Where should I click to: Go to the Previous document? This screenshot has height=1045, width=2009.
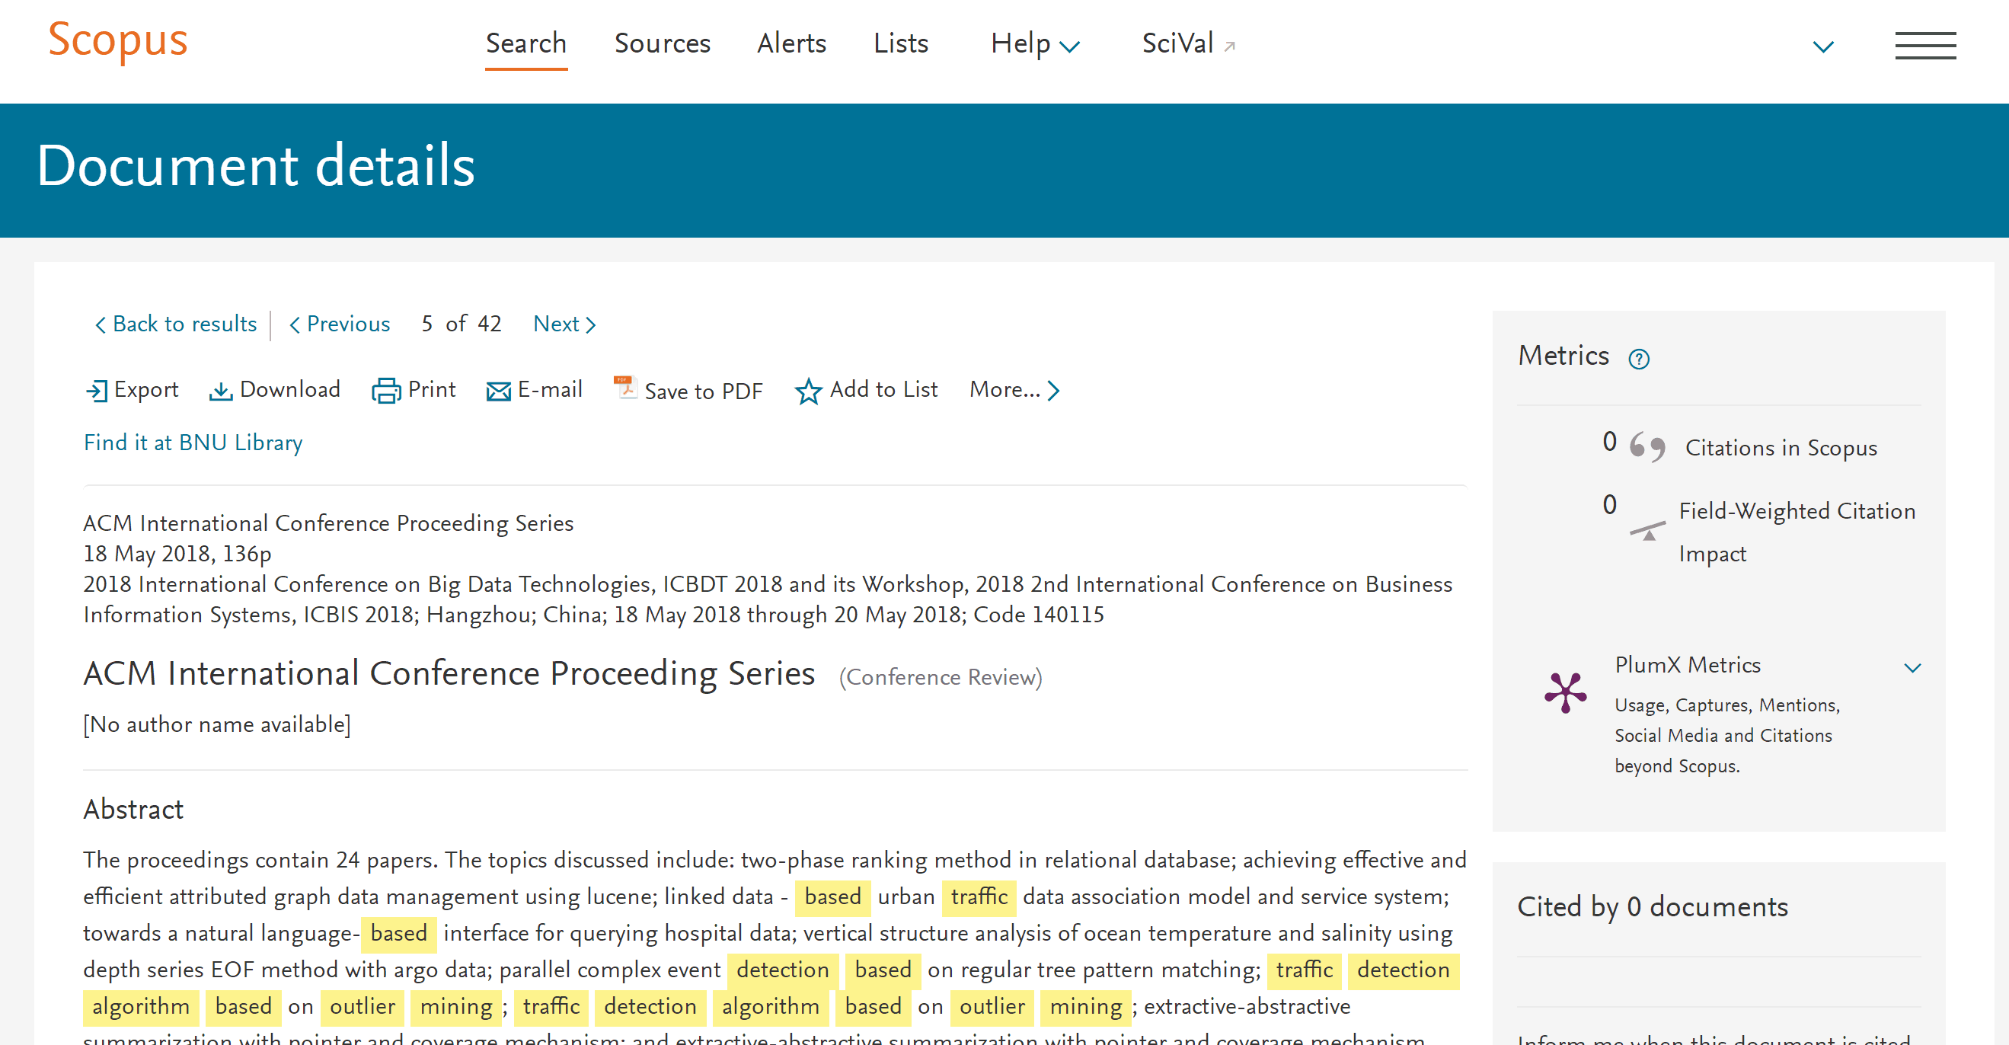tap(339, 324)
